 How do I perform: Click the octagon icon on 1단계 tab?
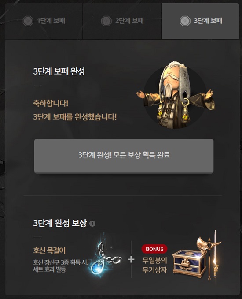click(28, 21)
